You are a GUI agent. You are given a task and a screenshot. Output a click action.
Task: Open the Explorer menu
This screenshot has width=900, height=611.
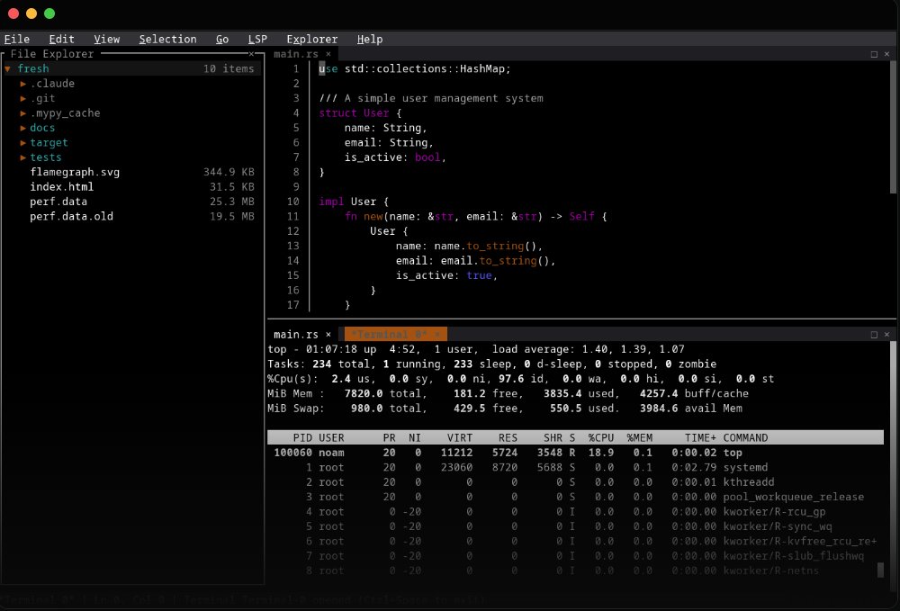click(311, 39)
